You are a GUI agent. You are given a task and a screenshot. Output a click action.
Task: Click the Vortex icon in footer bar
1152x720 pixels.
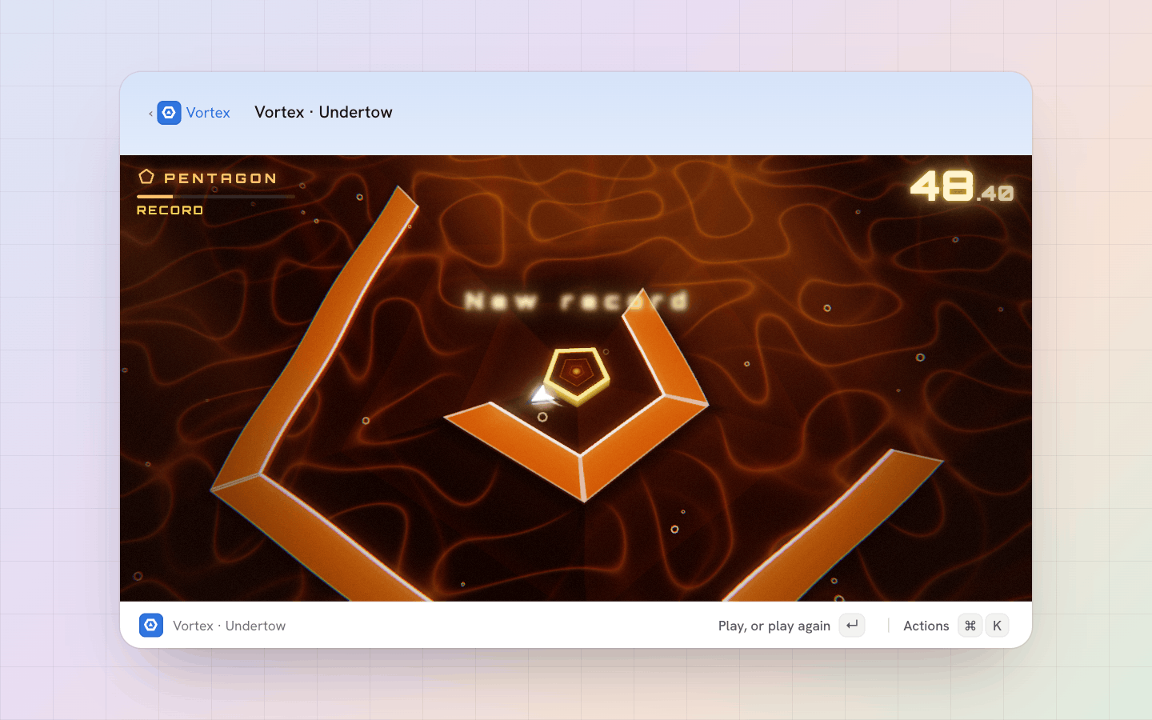pyautogui.click(x=151, y=625)
